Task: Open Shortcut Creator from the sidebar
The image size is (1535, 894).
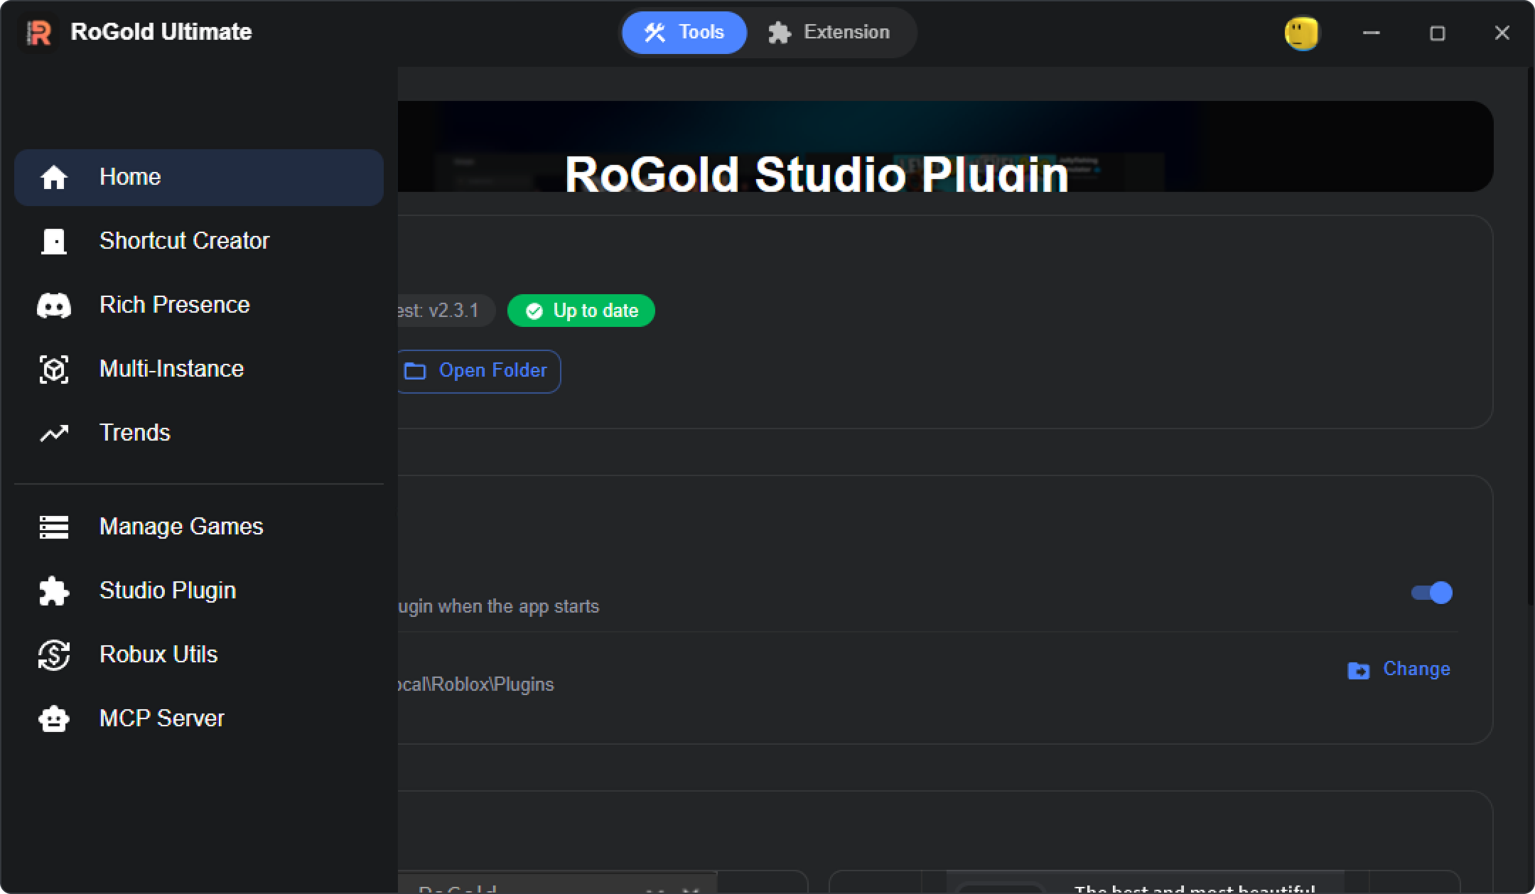Action: click(x=199, y=242)
